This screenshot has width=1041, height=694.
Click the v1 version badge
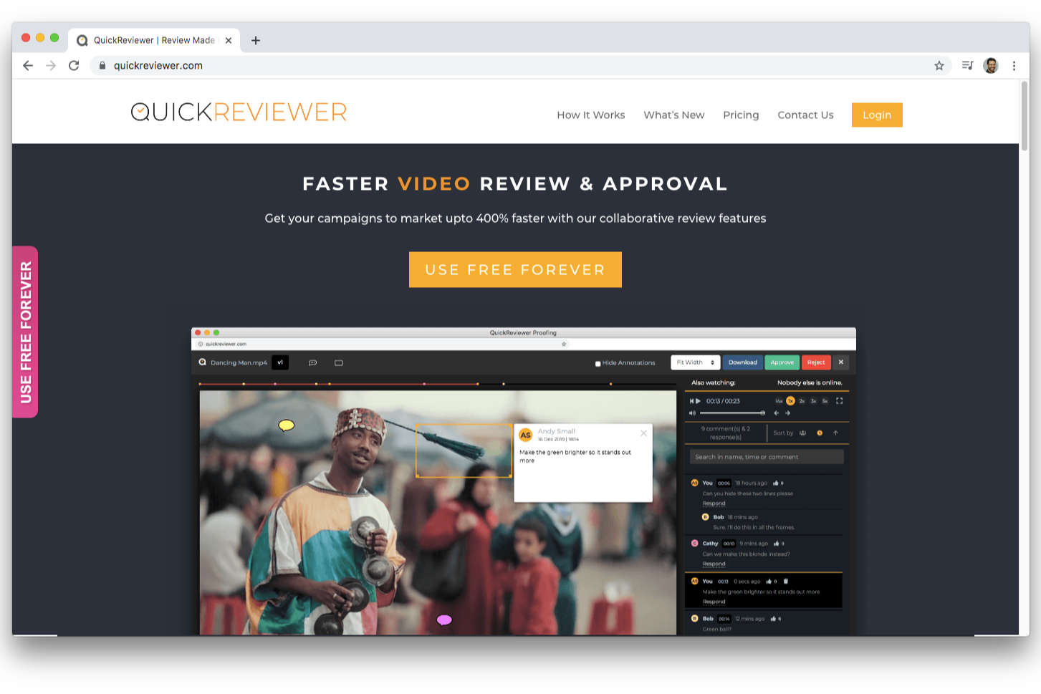[280, 362]
